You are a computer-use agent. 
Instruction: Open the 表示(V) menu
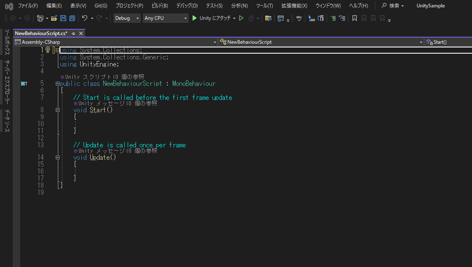(x=78, y=6)
